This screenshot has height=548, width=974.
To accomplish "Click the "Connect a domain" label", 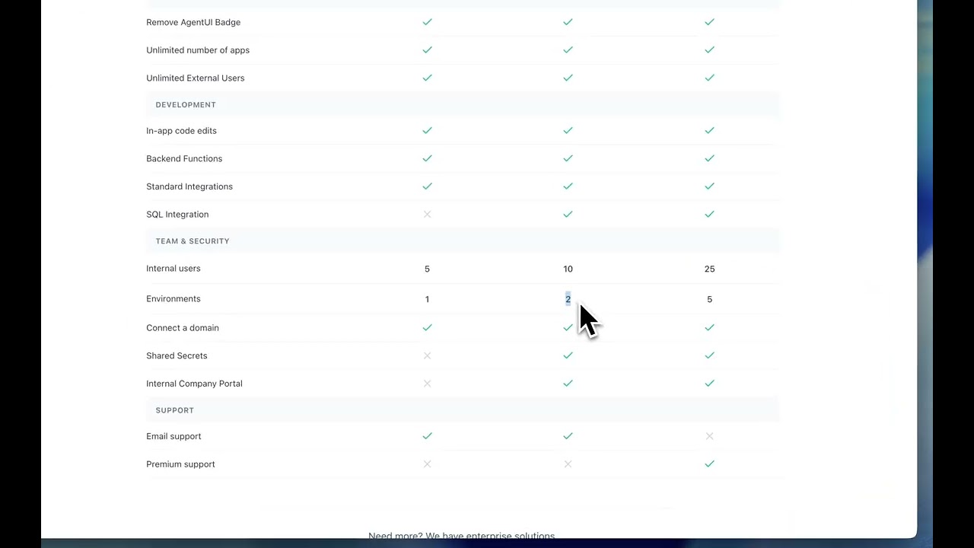I will pyautogui.click(x=183, y=328).
